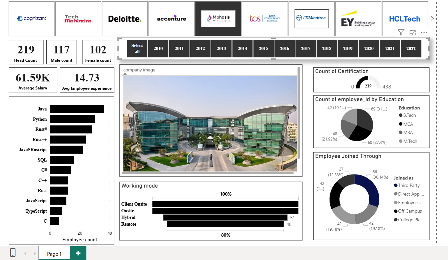The width and height of the screenshot is (448, 260).
Task: Click the TCS logo tile
Action: [x=265, y=19]
